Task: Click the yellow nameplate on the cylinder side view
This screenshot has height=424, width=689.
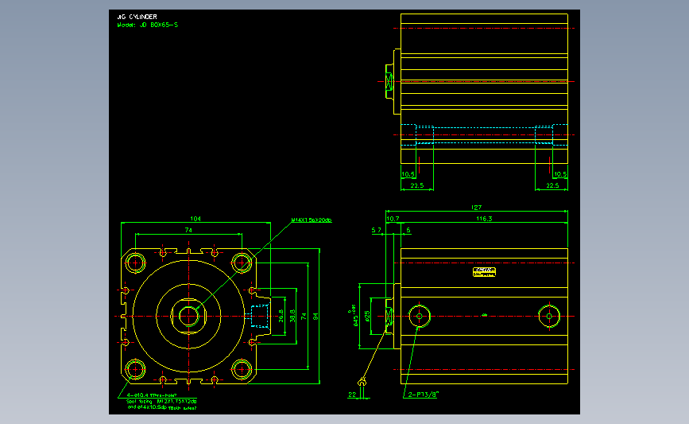Action: tap(484, 272)
